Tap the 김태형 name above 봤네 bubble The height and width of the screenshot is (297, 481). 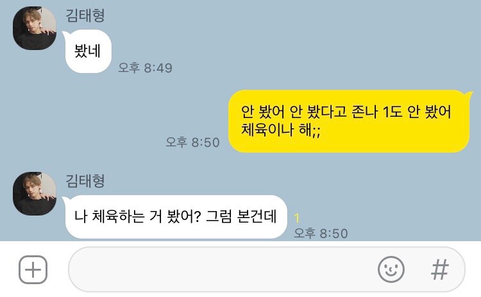[x=85, y=15]
